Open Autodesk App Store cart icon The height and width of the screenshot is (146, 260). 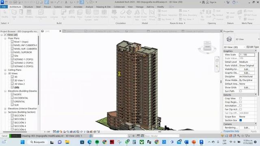228,2
